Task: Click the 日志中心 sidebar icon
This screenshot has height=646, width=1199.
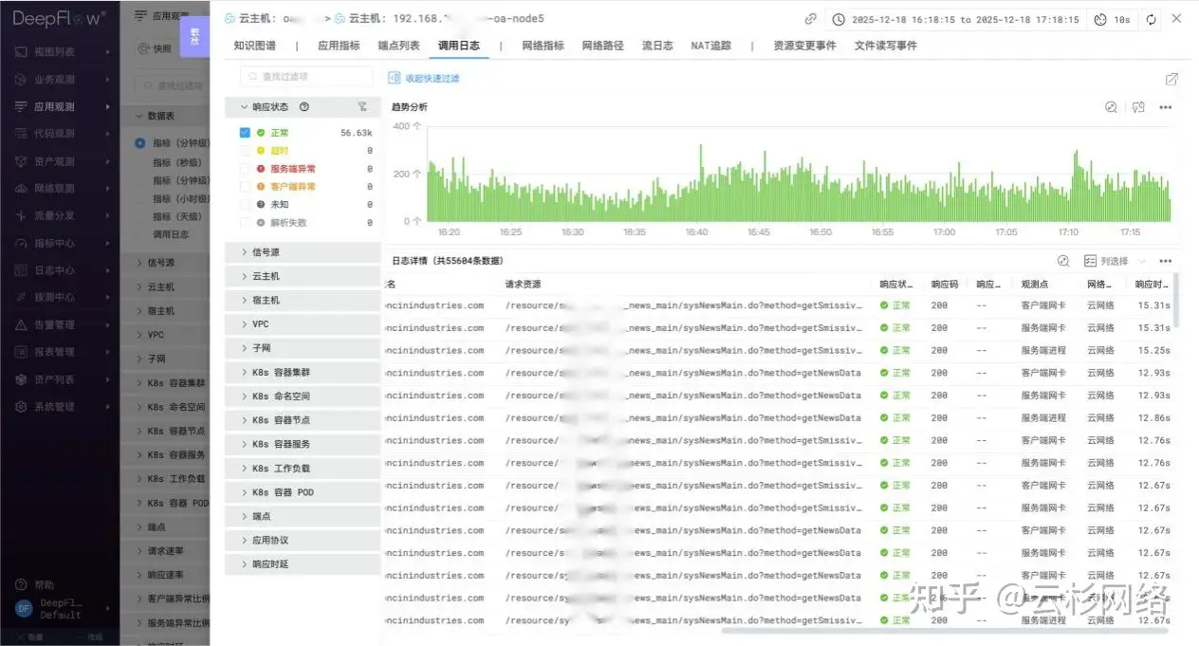Action: click(x=21, y=270)
